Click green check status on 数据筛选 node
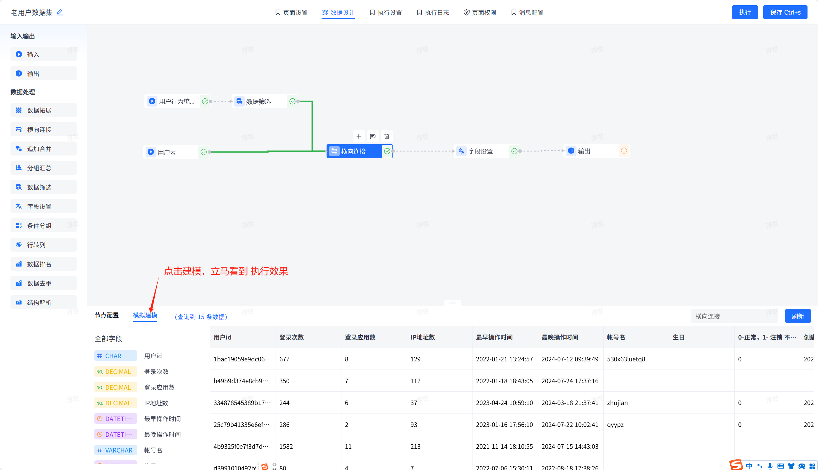The height and width of the screenshot is (470, 818). (292, 101)
